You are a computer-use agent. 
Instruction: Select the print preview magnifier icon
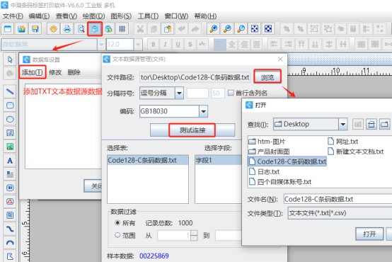click(x=81, y=29)
